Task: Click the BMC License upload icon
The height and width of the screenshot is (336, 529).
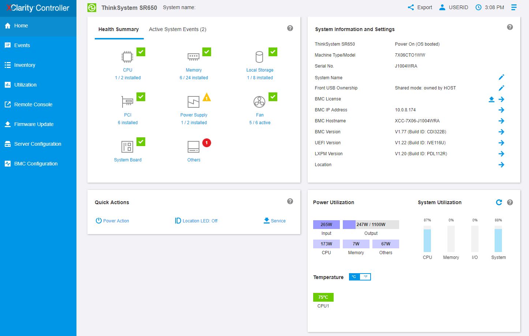Action: tap(491, 99)
